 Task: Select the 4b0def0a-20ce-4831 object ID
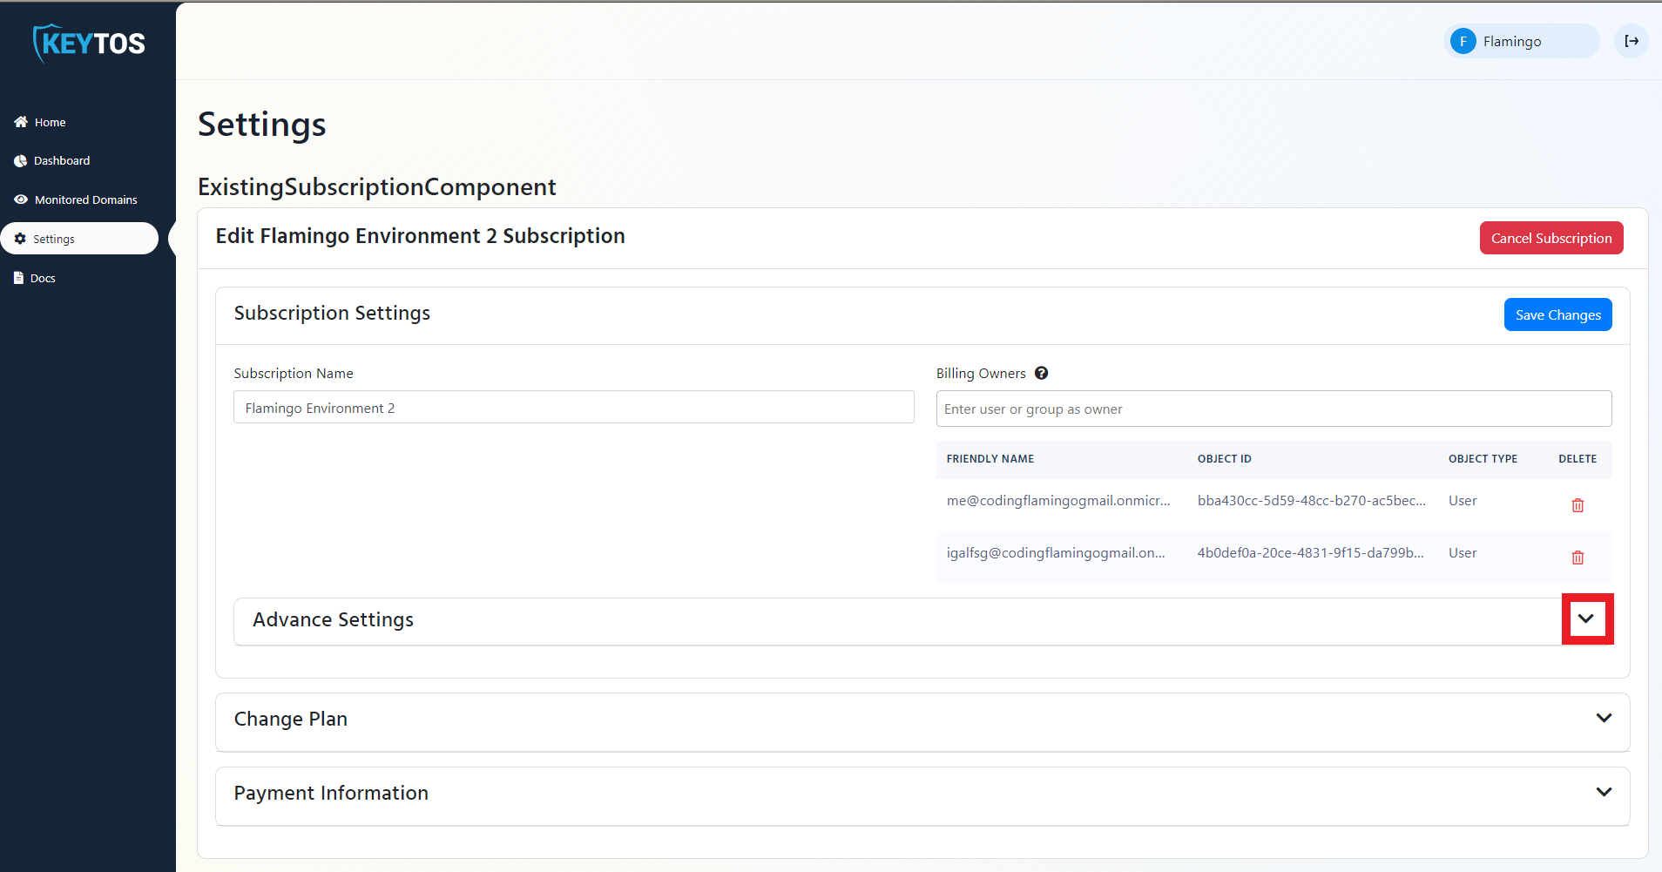coord(1311,553)
